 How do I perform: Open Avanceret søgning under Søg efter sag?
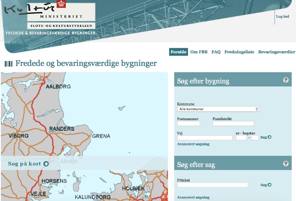pos(193,197)
